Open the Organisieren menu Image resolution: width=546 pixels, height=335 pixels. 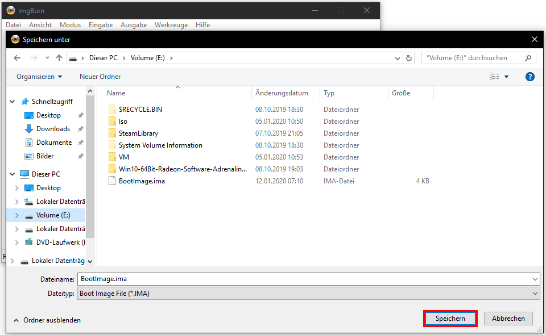[39, 77]
